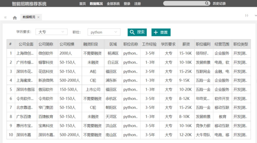Open 全部系统 in the top navigation
This screenshot has width=257, height=143.
click(113, 4)
